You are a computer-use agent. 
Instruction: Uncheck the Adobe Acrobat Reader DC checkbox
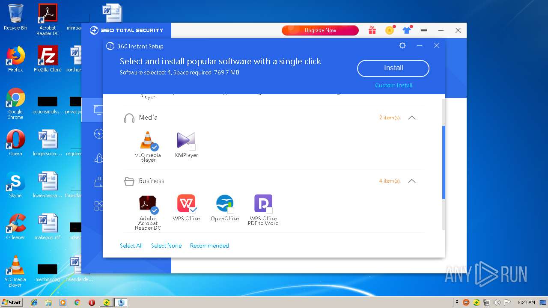(x=155, y=210)
